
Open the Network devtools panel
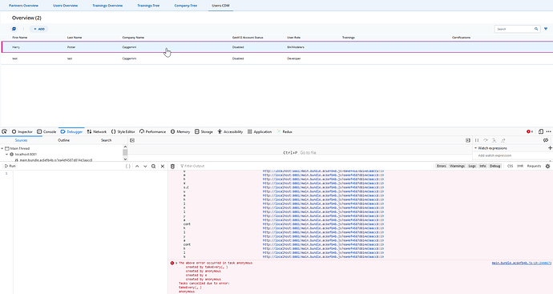(x=97, y=131)
